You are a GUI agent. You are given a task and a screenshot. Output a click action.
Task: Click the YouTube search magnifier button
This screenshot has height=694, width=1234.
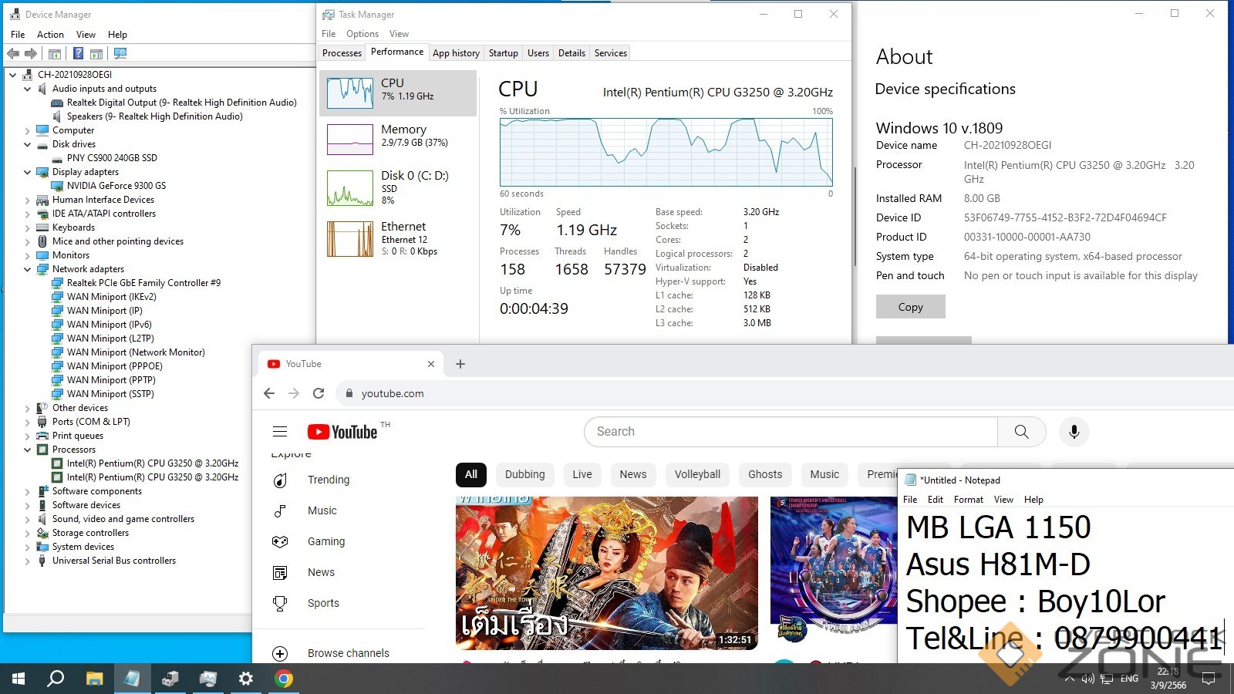click(x=1021, y=432)
